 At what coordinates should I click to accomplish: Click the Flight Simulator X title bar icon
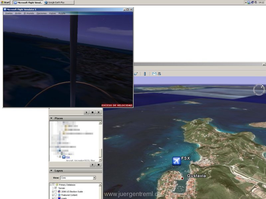click(x=5, y=10)
